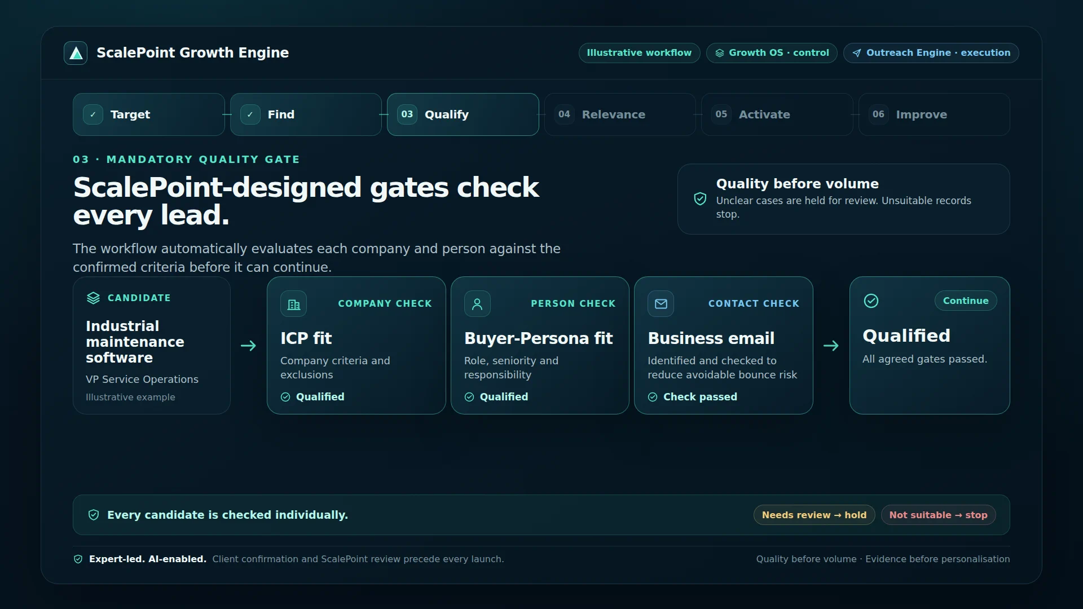1083x609 pixels.
Task: Jump to the 06 Improve step
Action: pos(934,114)
